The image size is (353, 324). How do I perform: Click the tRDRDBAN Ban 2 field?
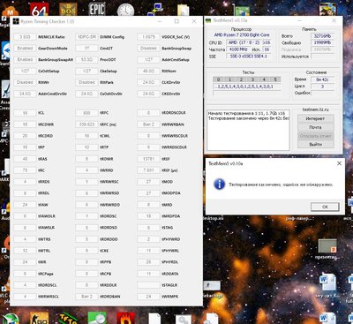tap(86, 297)
